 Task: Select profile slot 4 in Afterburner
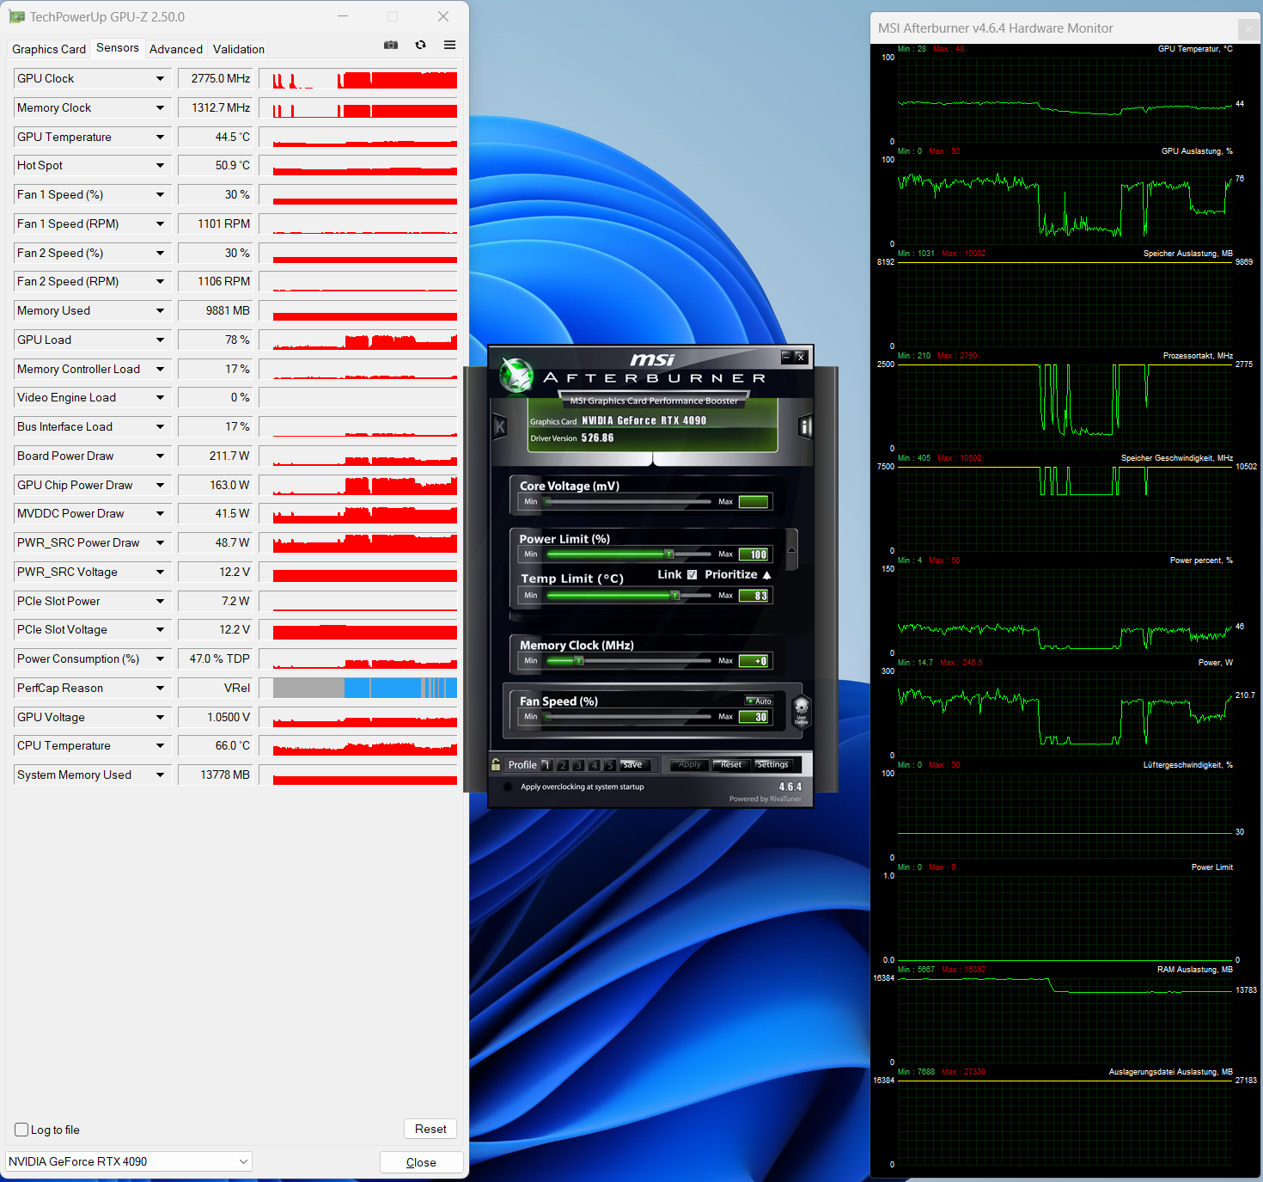[x=594, y=765]
